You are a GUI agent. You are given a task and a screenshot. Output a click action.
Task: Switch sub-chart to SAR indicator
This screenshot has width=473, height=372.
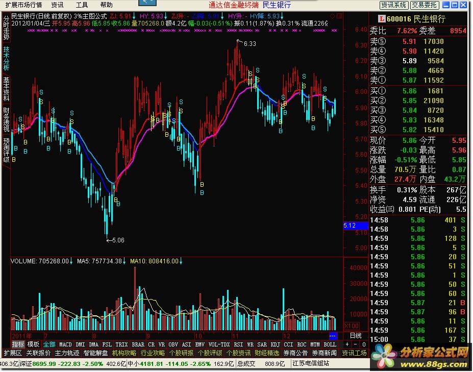click(262, 344)
